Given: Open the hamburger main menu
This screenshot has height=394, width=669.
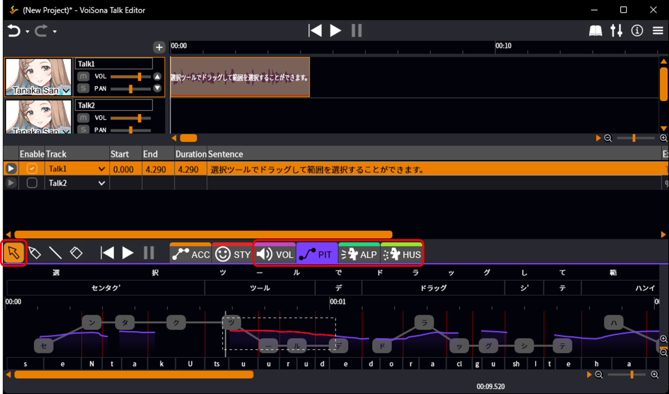Looking at the screenshot, I should [x=658, y=31].
